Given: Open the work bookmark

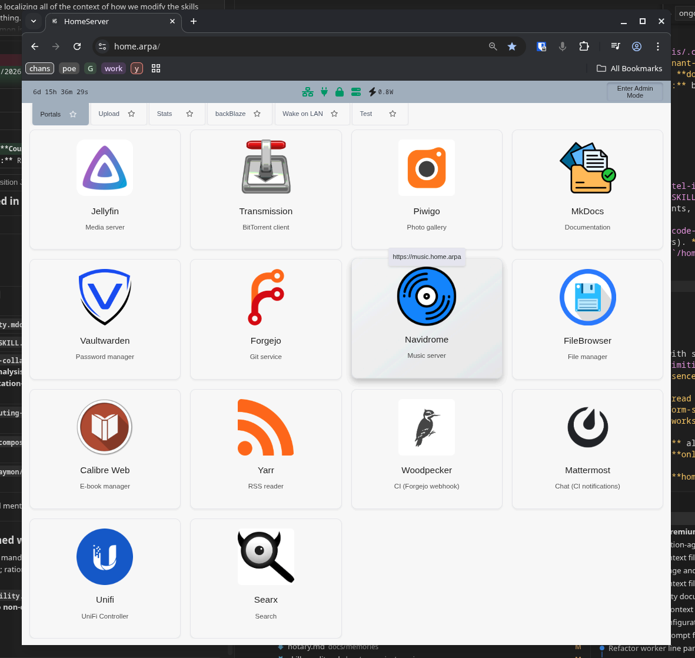Looking at the screenshot, I should point(114,68).
